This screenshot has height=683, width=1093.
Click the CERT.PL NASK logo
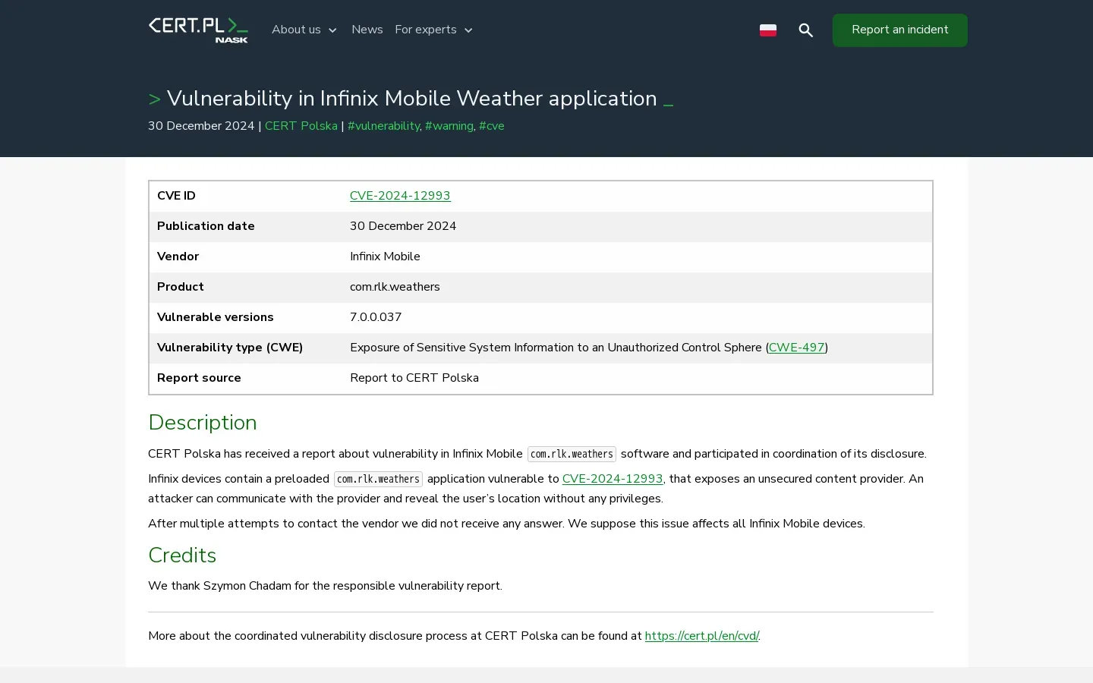(x=198, y=30)
